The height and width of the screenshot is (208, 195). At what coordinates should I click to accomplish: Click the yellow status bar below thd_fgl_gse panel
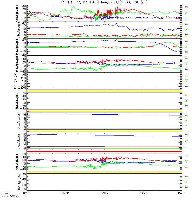tap(104, 172)
